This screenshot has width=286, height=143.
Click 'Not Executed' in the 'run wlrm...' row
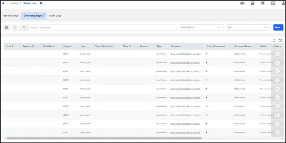(x=239, y=133)
